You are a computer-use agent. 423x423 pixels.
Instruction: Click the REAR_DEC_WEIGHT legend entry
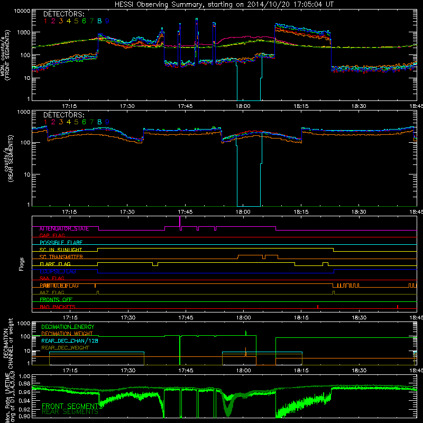(65, 348)
